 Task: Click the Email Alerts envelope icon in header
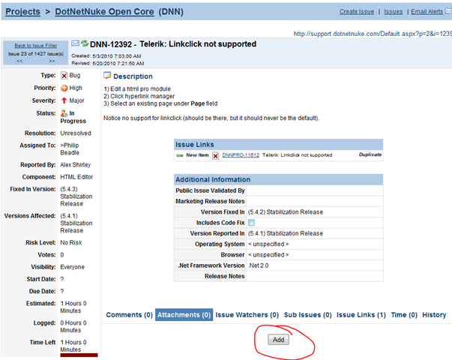pyautogui.click(x=448, y=11)
